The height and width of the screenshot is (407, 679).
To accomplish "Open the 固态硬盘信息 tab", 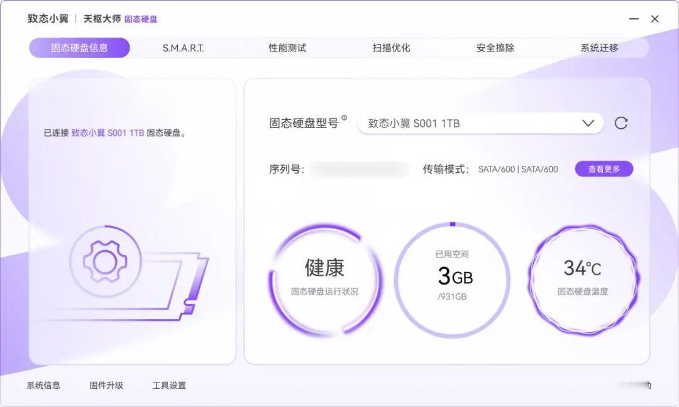I will pos(79,48).
